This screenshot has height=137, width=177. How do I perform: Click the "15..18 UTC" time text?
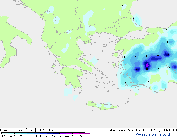coord(147,130)
